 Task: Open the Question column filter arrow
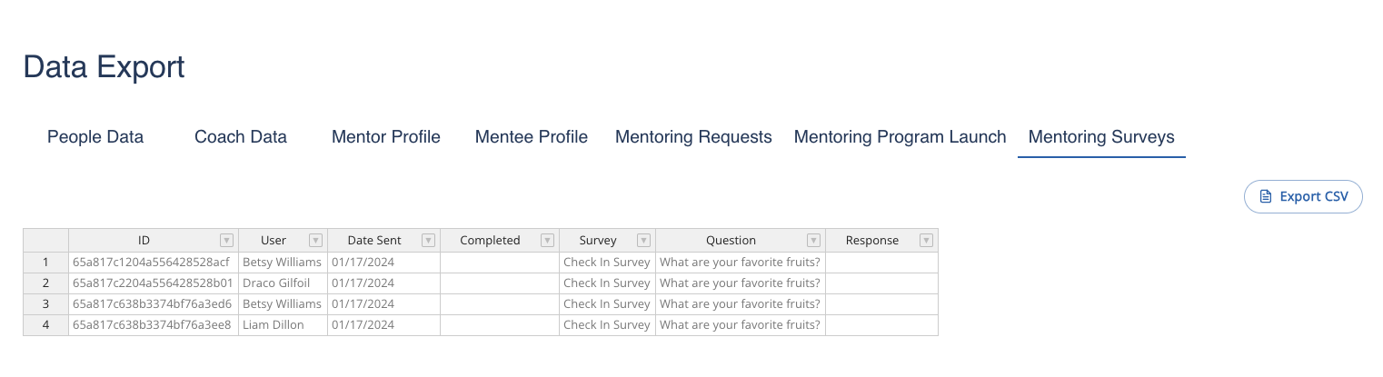[x=813, y=241]
